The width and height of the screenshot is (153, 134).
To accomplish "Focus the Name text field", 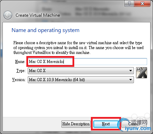I will (87, 62).
